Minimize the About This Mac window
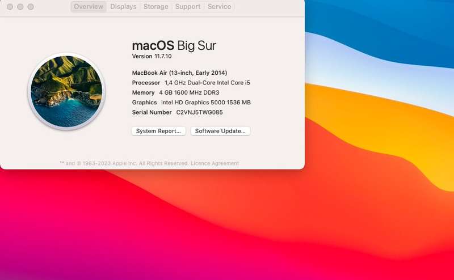454x280 pixels. pyautogui.click(x=20, y=7)
